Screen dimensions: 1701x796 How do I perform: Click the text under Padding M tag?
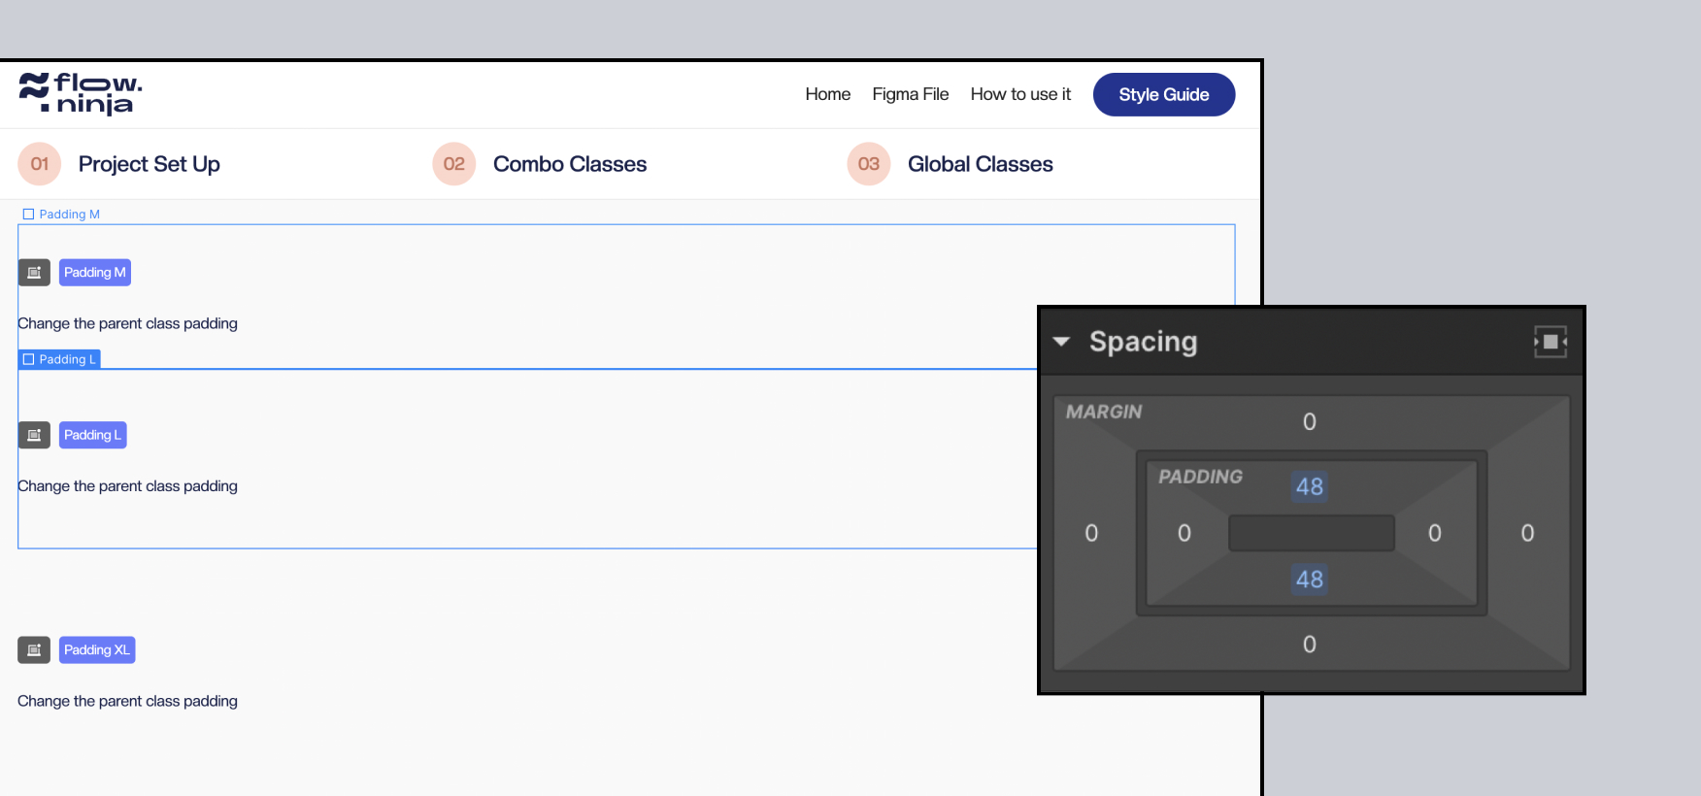pyautogui.click(x=127, y=324)
